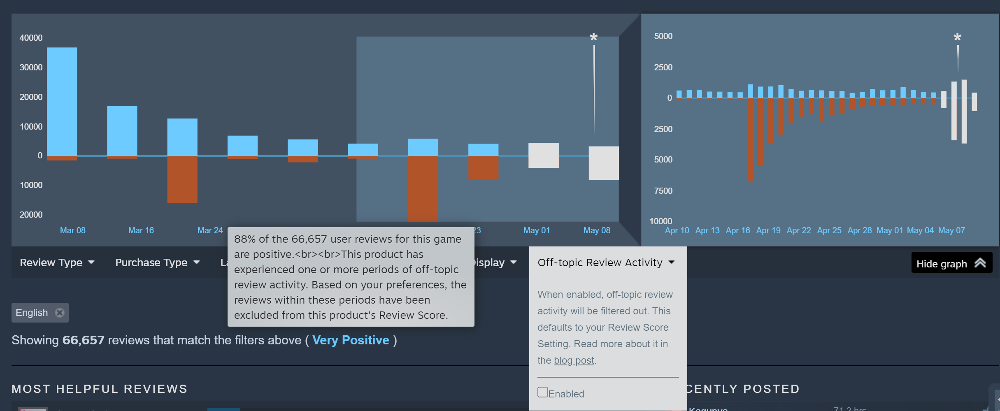Click the Off-topic Review Activity arrow icon
This screenshot has width=1000, height=411.
(672, 262)
